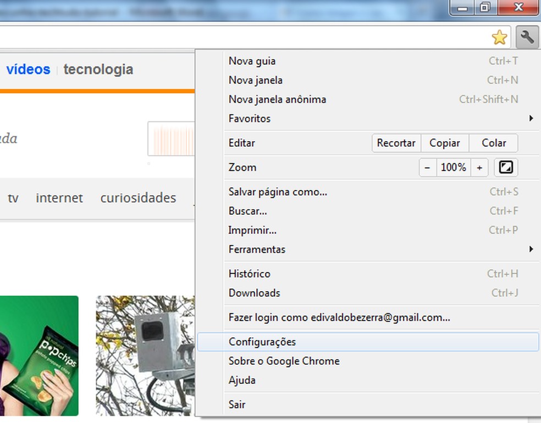Click the minus button to zoom out
The width and height of the screenshot is (541, 423).
coord(428,167)
